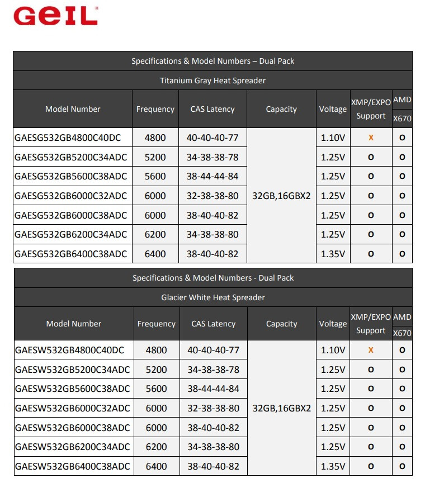Click model number GAESW532GB5600C38ADC
Viewport: 425px width, 483px height.
tap(73, 389)
